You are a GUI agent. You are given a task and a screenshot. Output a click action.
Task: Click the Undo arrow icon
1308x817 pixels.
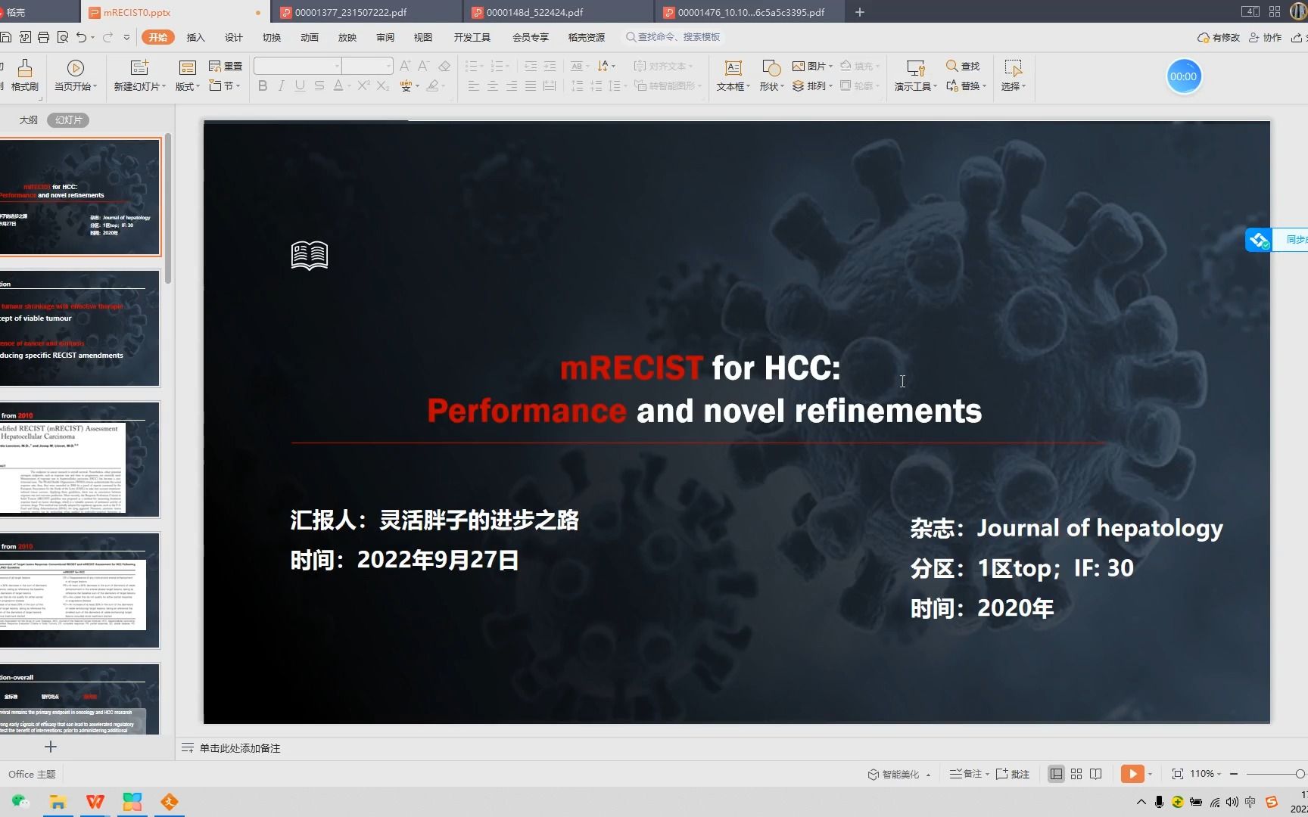click(x=81, y=37)
